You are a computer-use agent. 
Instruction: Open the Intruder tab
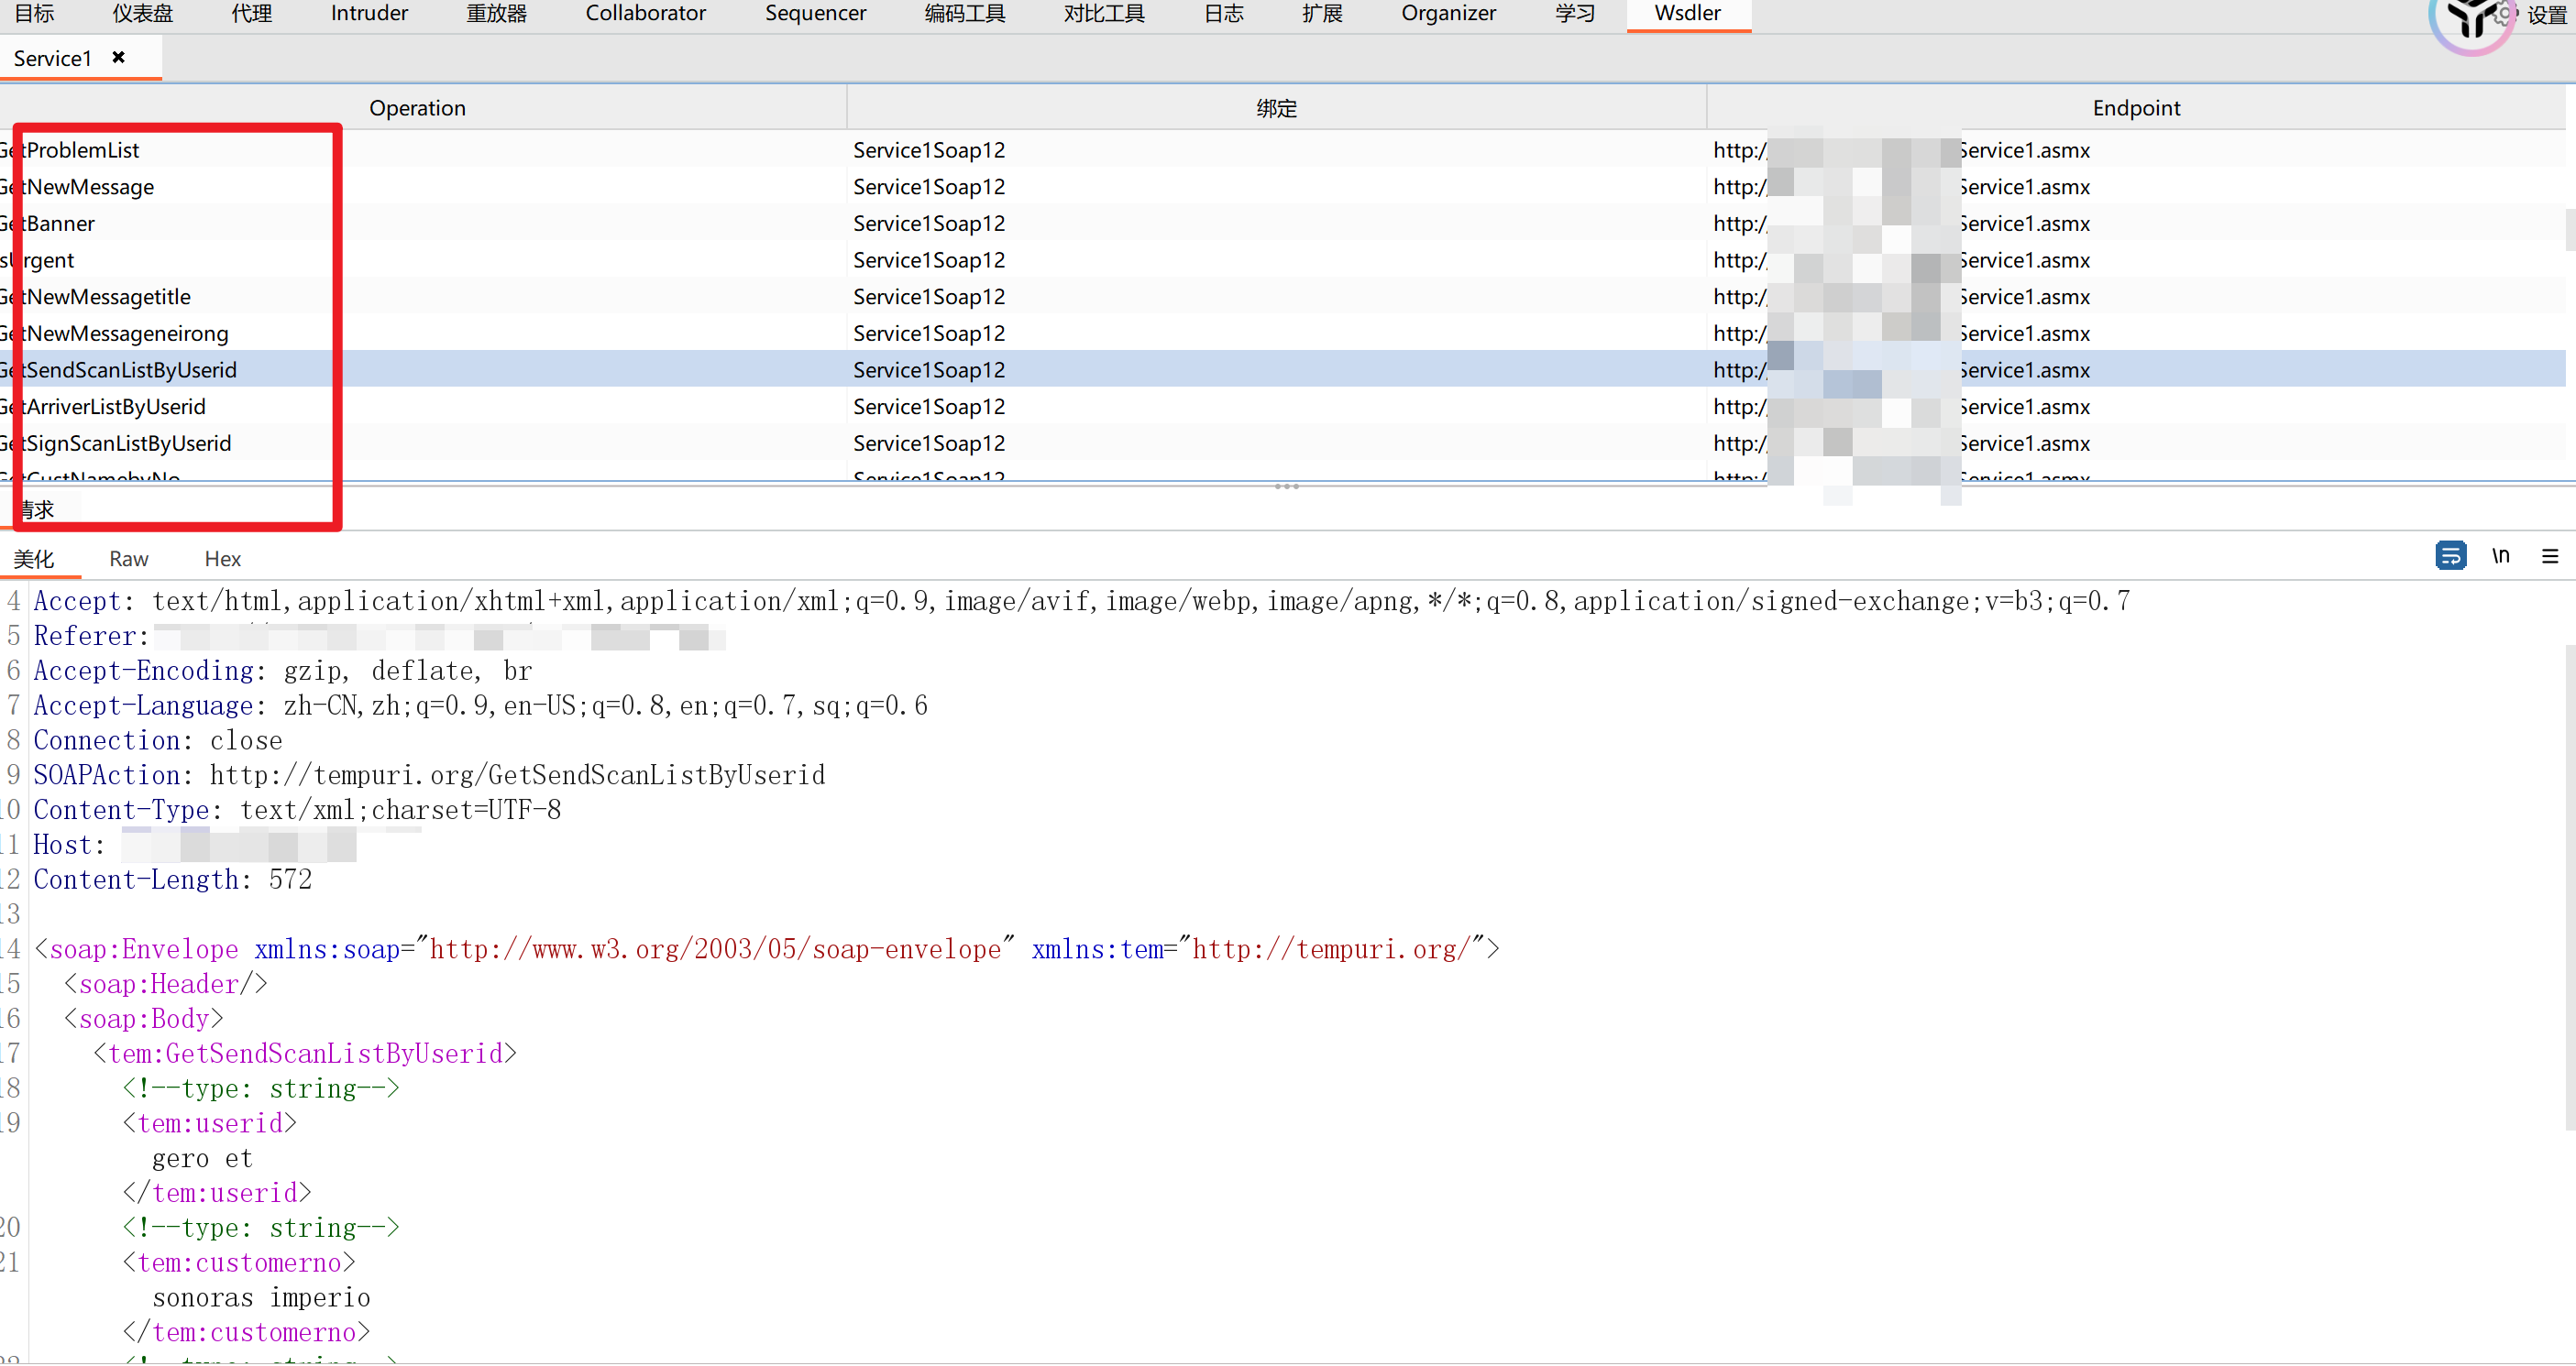369,13
